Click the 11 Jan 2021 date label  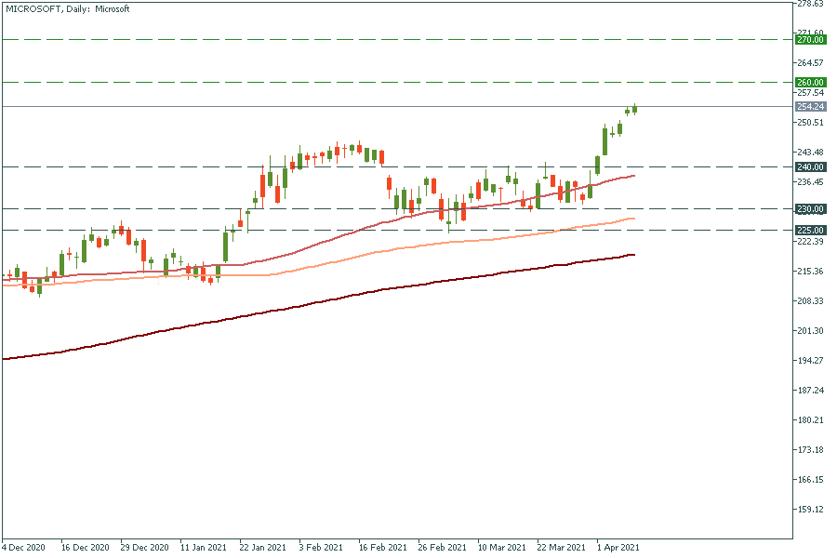point(204,548)
